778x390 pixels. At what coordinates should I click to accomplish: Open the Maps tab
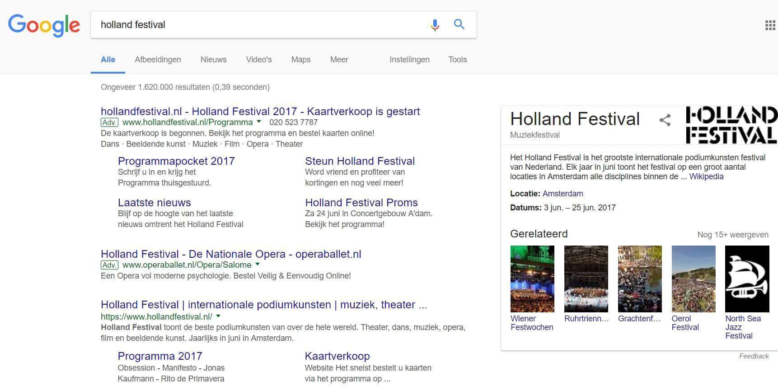click(x=301, y=60)
